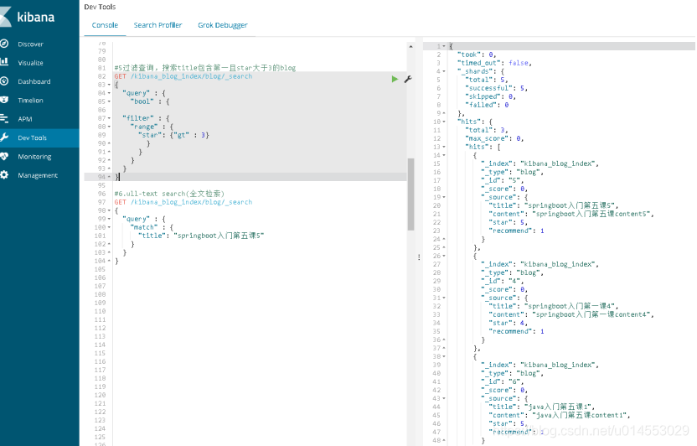
Task: Collapse _source block at output line 19
Action: point(444,197)
